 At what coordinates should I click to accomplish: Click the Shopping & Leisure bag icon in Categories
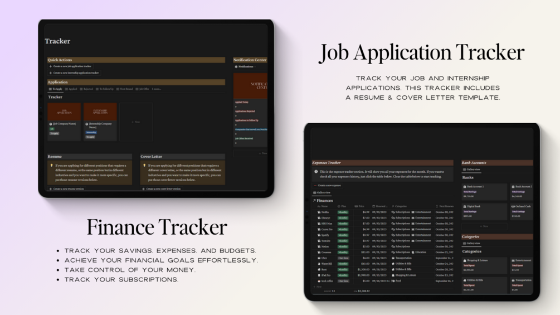pyautogui.click(x=465, y=260)
